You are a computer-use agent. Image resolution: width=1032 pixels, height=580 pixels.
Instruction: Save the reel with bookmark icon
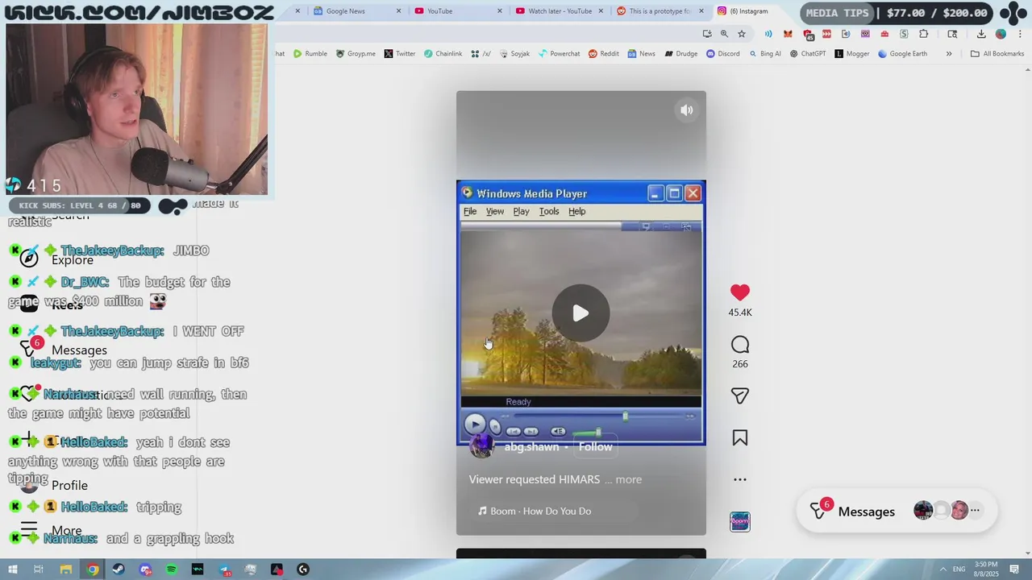coord(740,437)
